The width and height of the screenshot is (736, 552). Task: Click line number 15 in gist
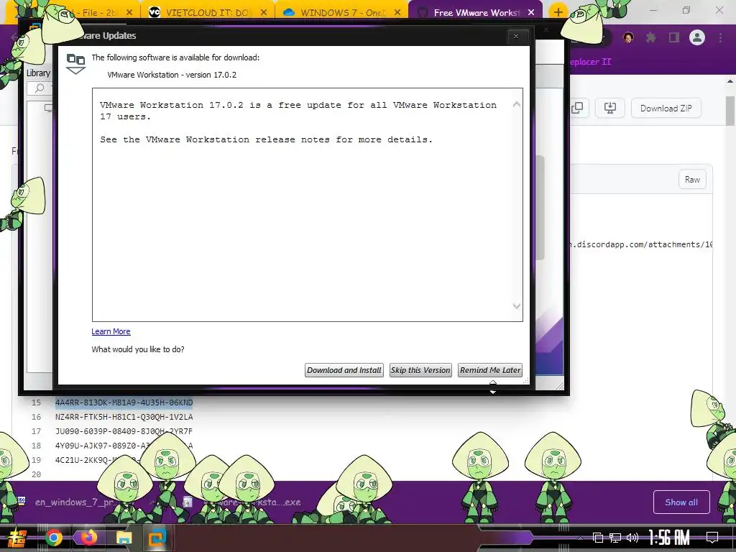(36, 402)
